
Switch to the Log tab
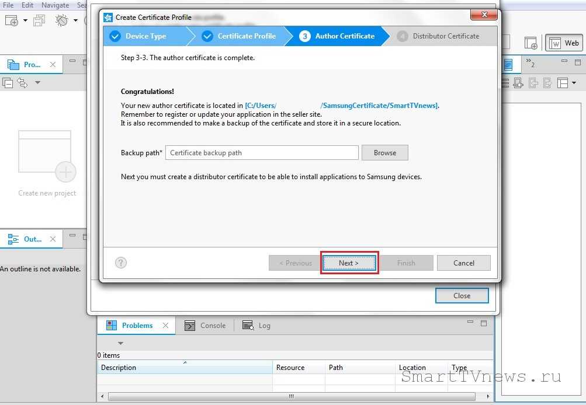[x=257, y=326]
